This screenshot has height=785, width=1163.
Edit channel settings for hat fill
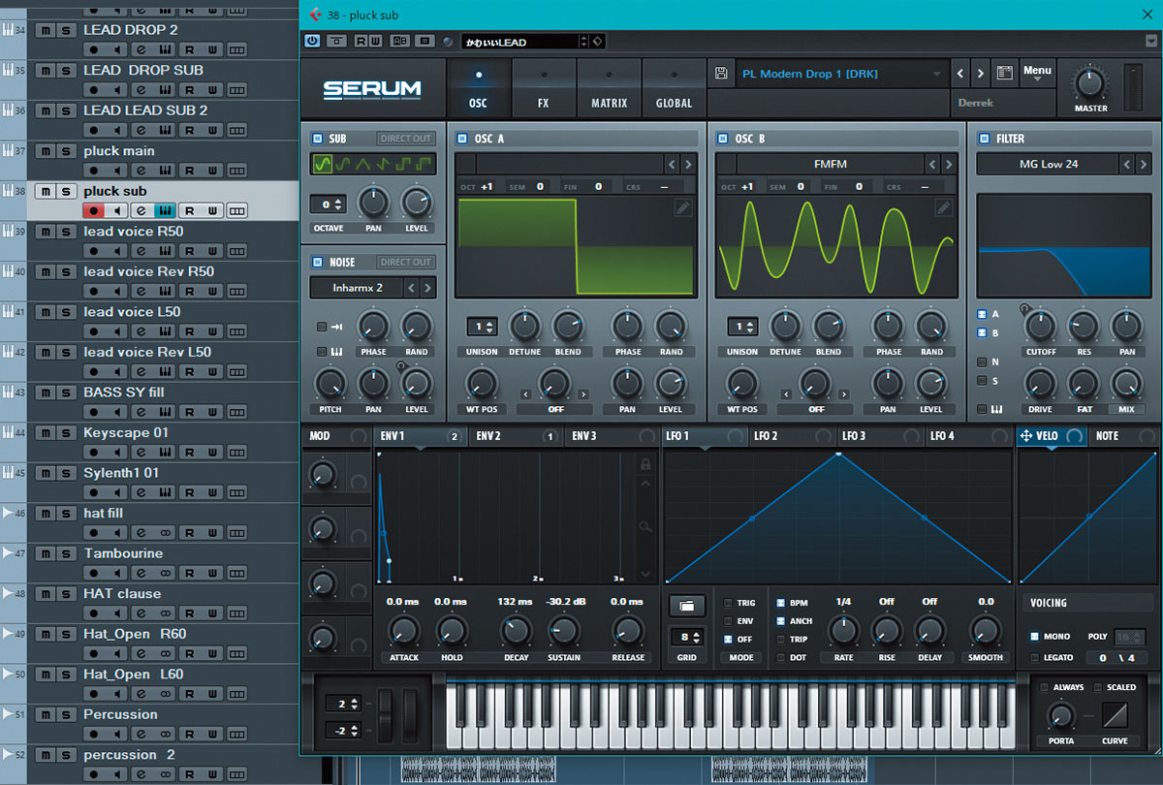141,532
